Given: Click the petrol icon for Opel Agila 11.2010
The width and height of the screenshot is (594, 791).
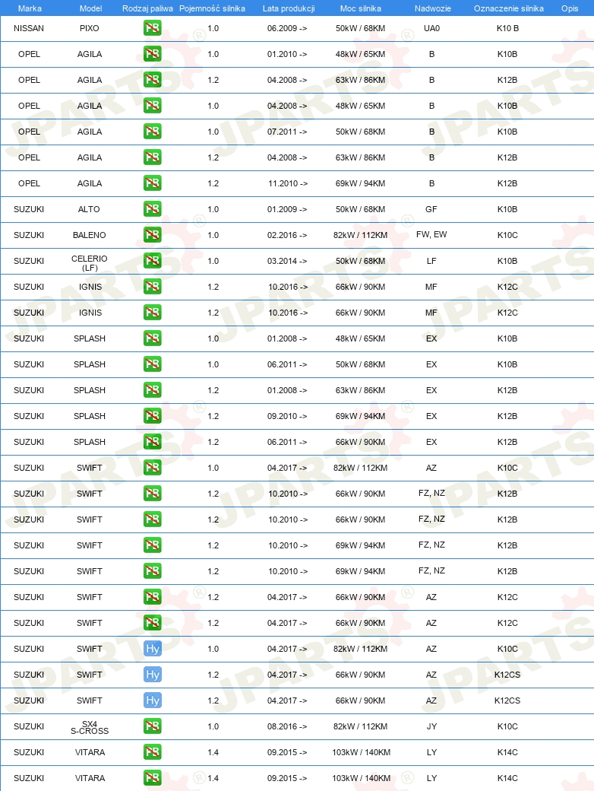Looking at the screenshot, I should (152, 183).
